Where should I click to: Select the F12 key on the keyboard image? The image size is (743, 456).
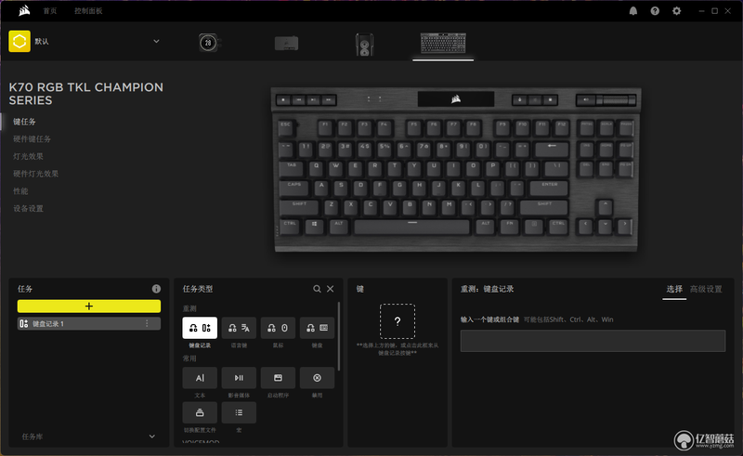click(561, 127)
